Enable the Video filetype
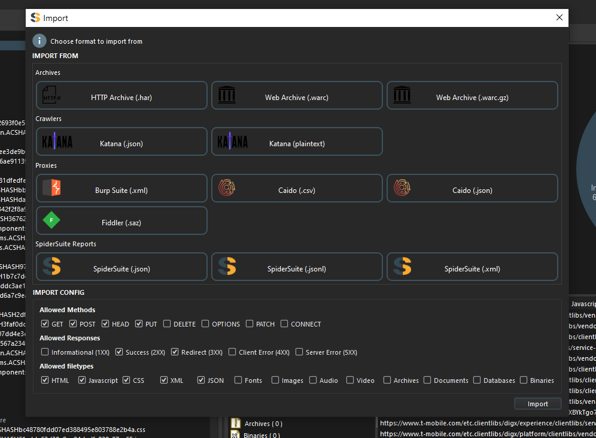 click(350, 380)
